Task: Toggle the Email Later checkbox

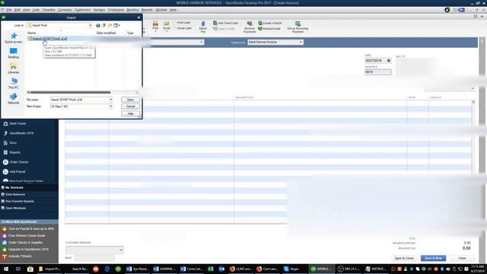Action: coord(175,28)
